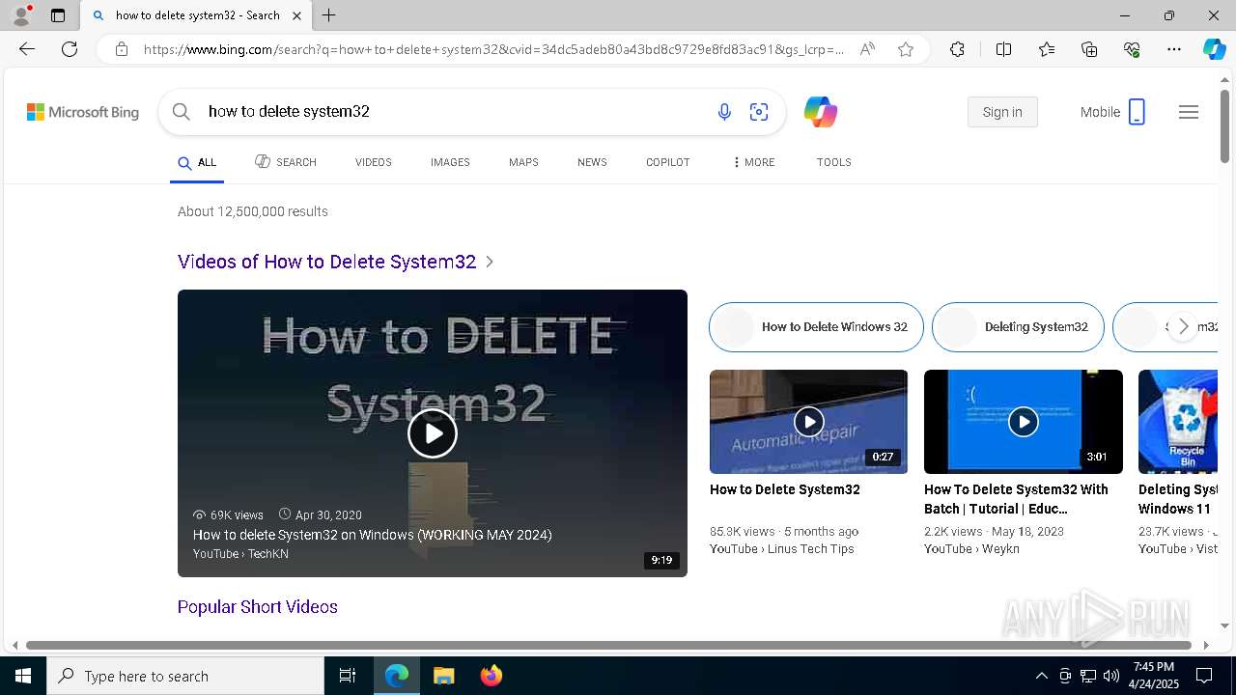The height and width of the screenshot is (695, 1236).
Task: Open a new tab with plus button
Action: point(329,15)
